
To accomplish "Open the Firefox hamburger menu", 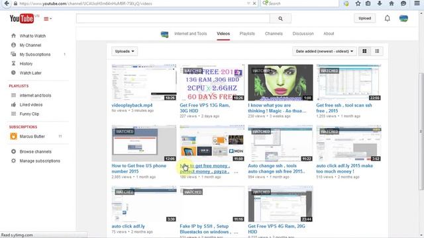I will click(x=417, y=3).
